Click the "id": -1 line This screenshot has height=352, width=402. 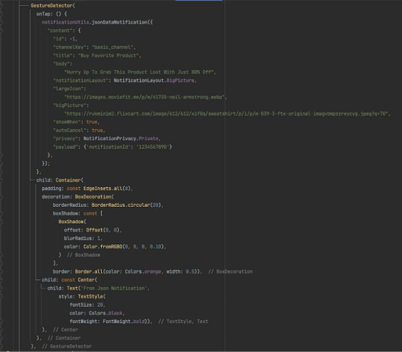tap(65, 39)
